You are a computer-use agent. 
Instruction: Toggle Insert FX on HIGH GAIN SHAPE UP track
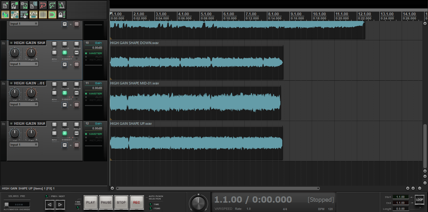[65, 133]
